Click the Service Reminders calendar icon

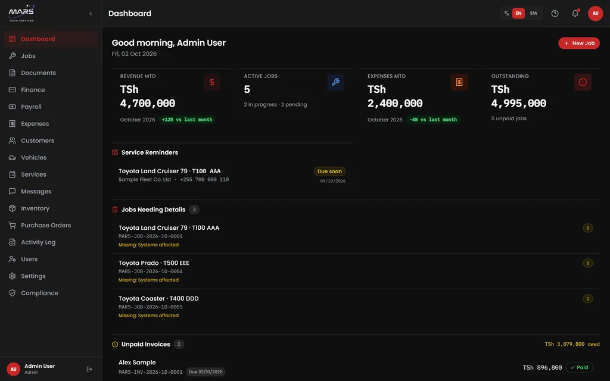click(x=115, y=152)
